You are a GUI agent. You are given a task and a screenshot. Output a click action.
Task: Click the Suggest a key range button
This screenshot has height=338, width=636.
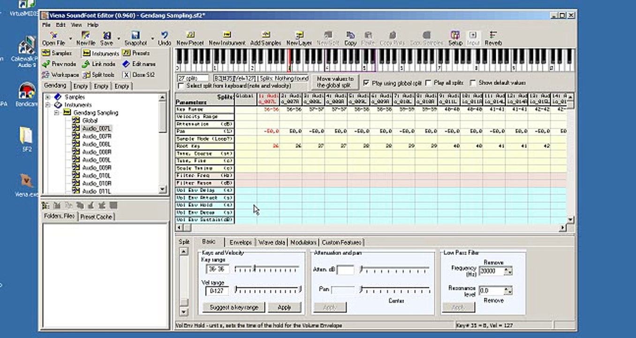[x=234, y=307]
